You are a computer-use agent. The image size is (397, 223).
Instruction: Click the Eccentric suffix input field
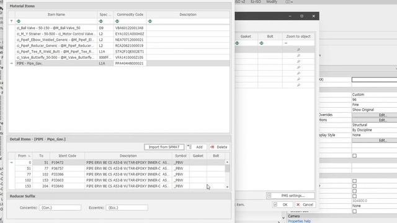pyautogui.click(x=127, y=208)
